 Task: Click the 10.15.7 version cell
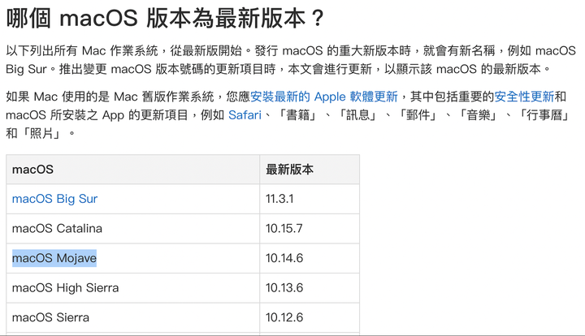(x=310, y=229)
